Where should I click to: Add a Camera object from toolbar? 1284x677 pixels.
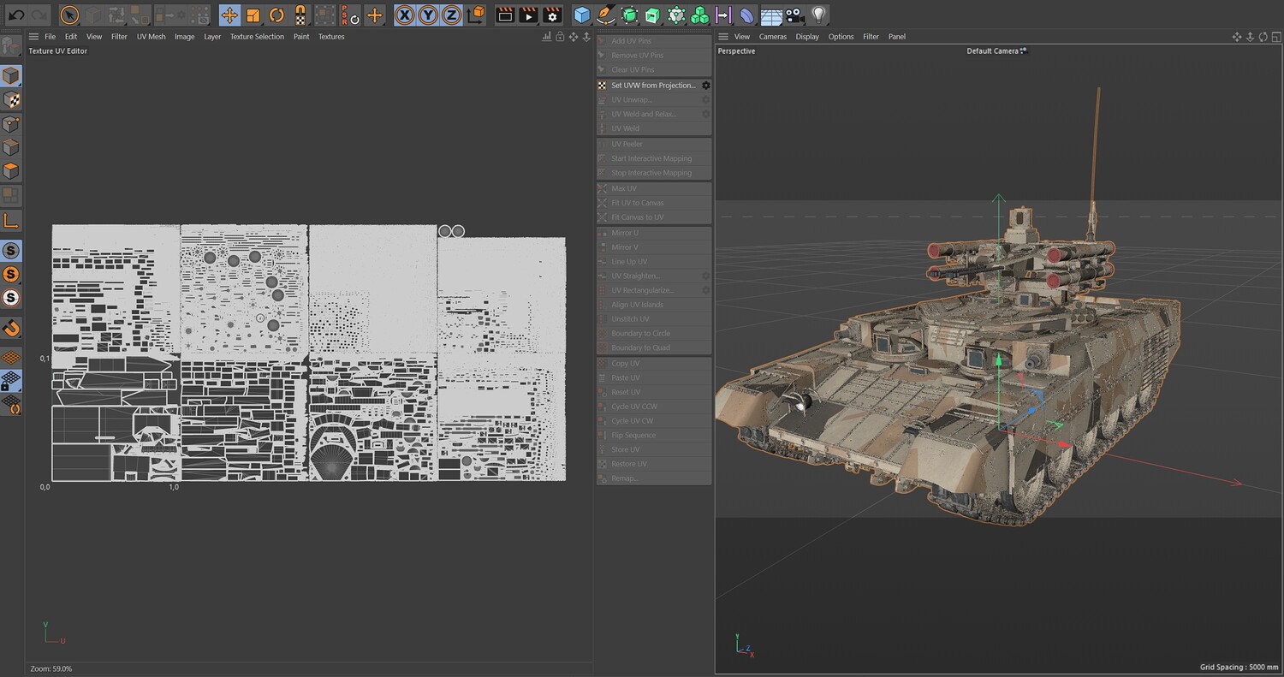coord(795,15)
